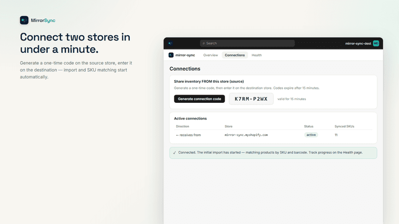Open the mirror-sync-dest store menu
The width and height of the screenshot is (399, 224).
(x=358, y=43)
